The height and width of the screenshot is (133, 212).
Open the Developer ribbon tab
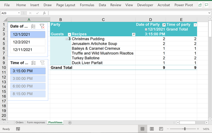[x=145, y=5]
